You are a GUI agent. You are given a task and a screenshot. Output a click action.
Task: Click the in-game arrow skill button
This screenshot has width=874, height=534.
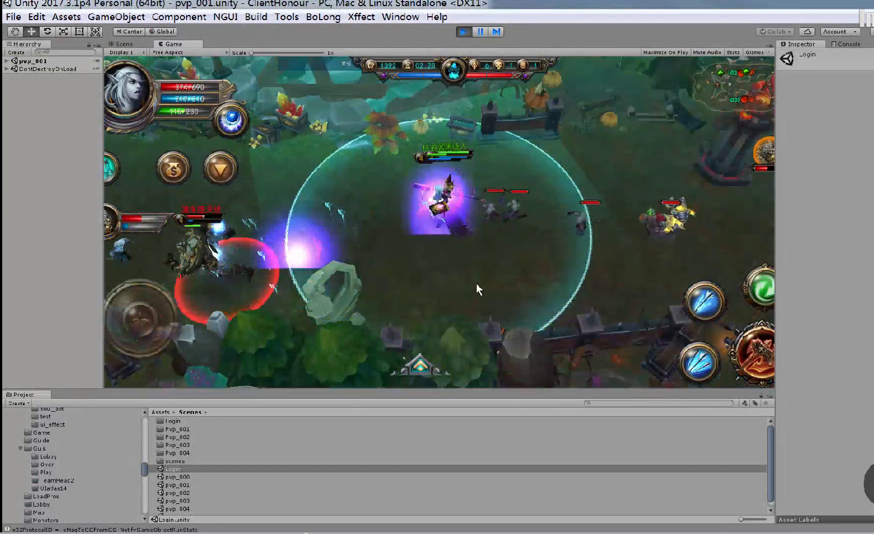click(x=220, y=168)
